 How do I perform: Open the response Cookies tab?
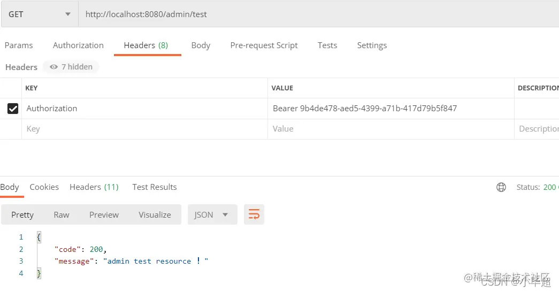(x=44, y=187)
